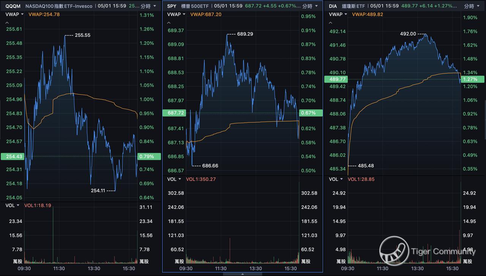Open the 分時 timeframe dropdown in SPY panel
Viewport: 486px width, 276px height.
[x=310, y=6]
